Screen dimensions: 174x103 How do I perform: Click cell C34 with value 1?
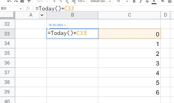129,43
